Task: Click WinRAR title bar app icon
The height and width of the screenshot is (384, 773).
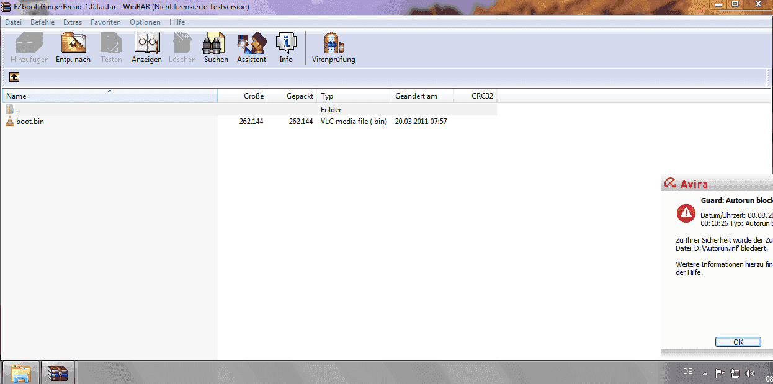Action: [x=7, y=6]
